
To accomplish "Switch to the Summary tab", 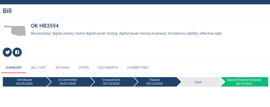I will [x=14, y=68].
